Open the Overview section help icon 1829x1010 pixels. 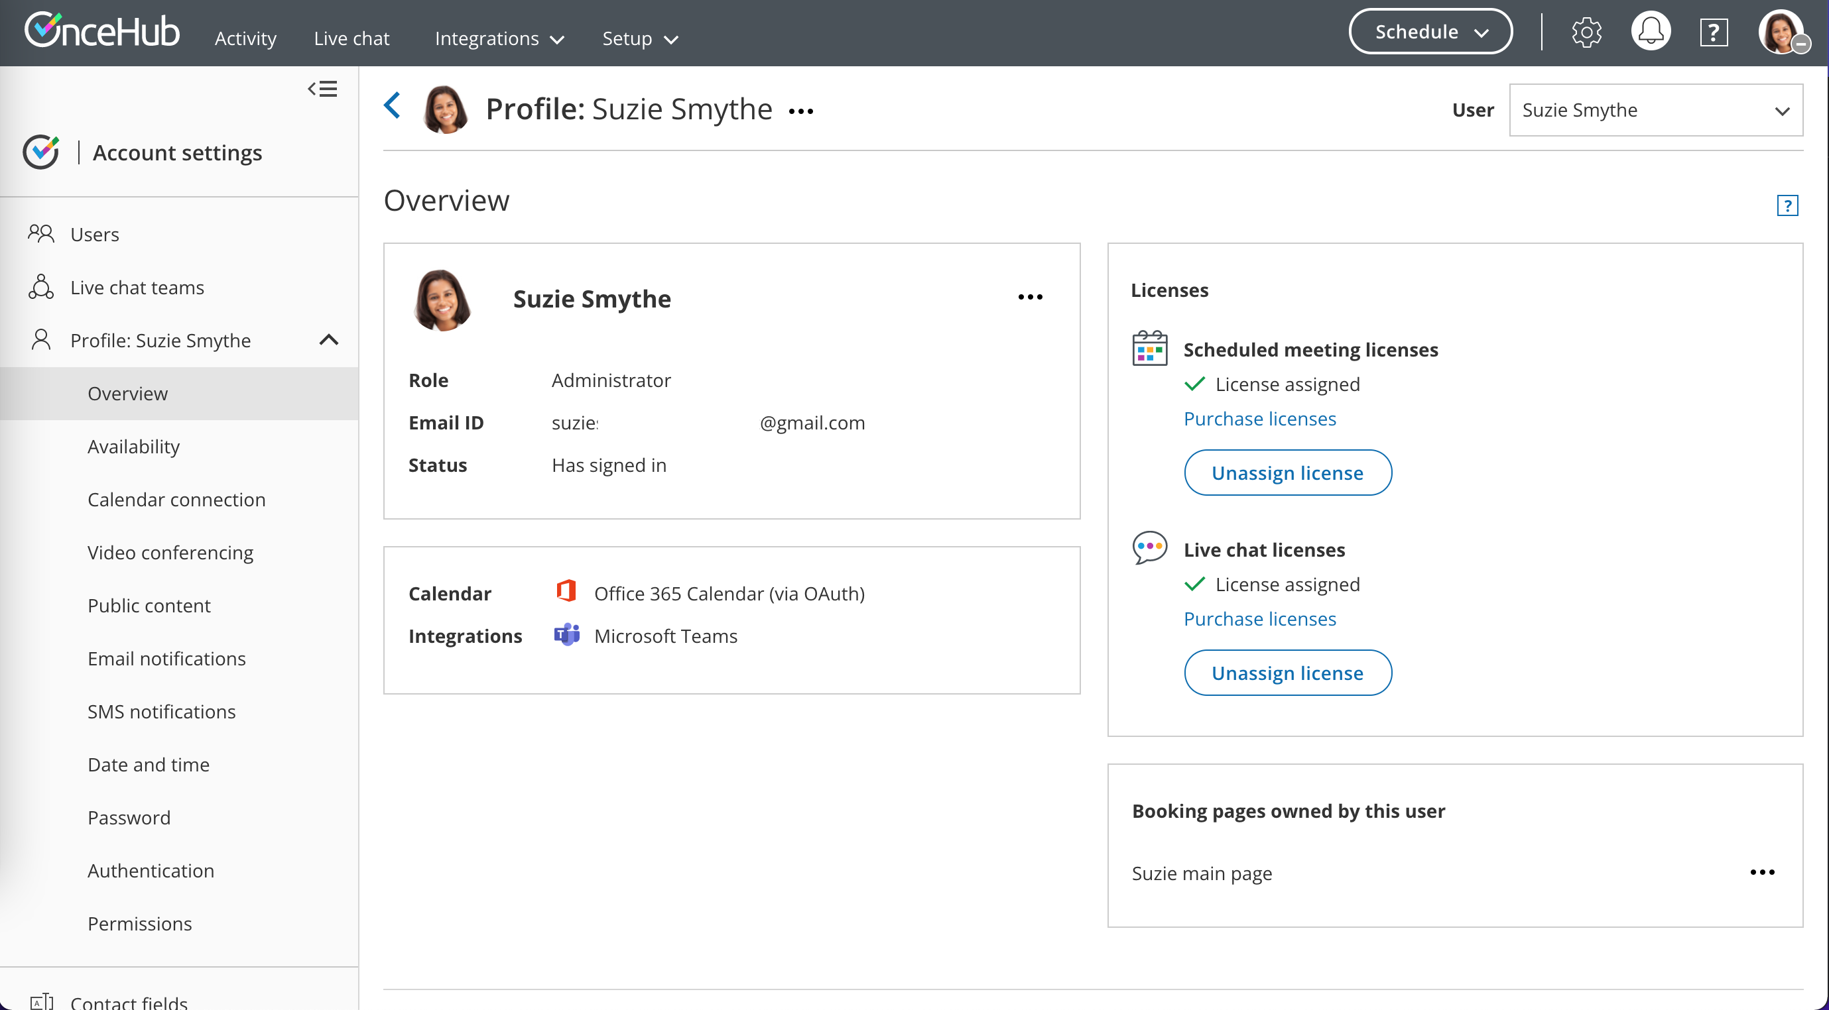coord(1787,206)
